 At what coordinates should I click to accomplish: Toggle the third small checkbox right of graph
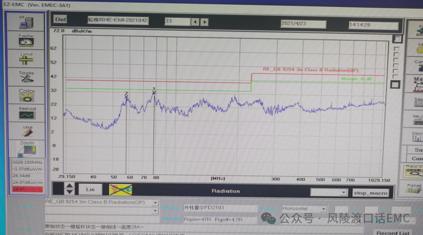(396, 60)
